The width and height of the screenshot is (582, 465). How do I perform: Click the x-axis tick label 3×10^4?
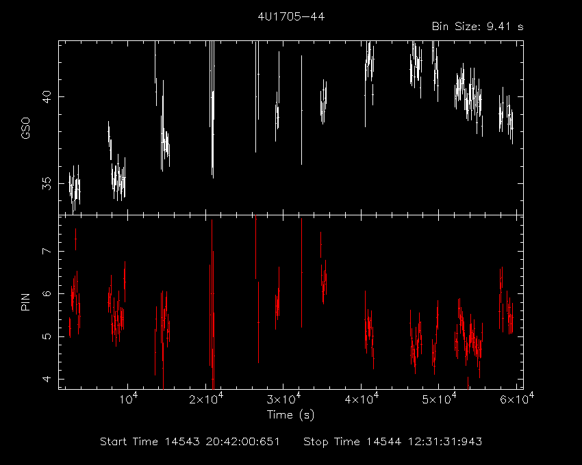tap(284, 399)
